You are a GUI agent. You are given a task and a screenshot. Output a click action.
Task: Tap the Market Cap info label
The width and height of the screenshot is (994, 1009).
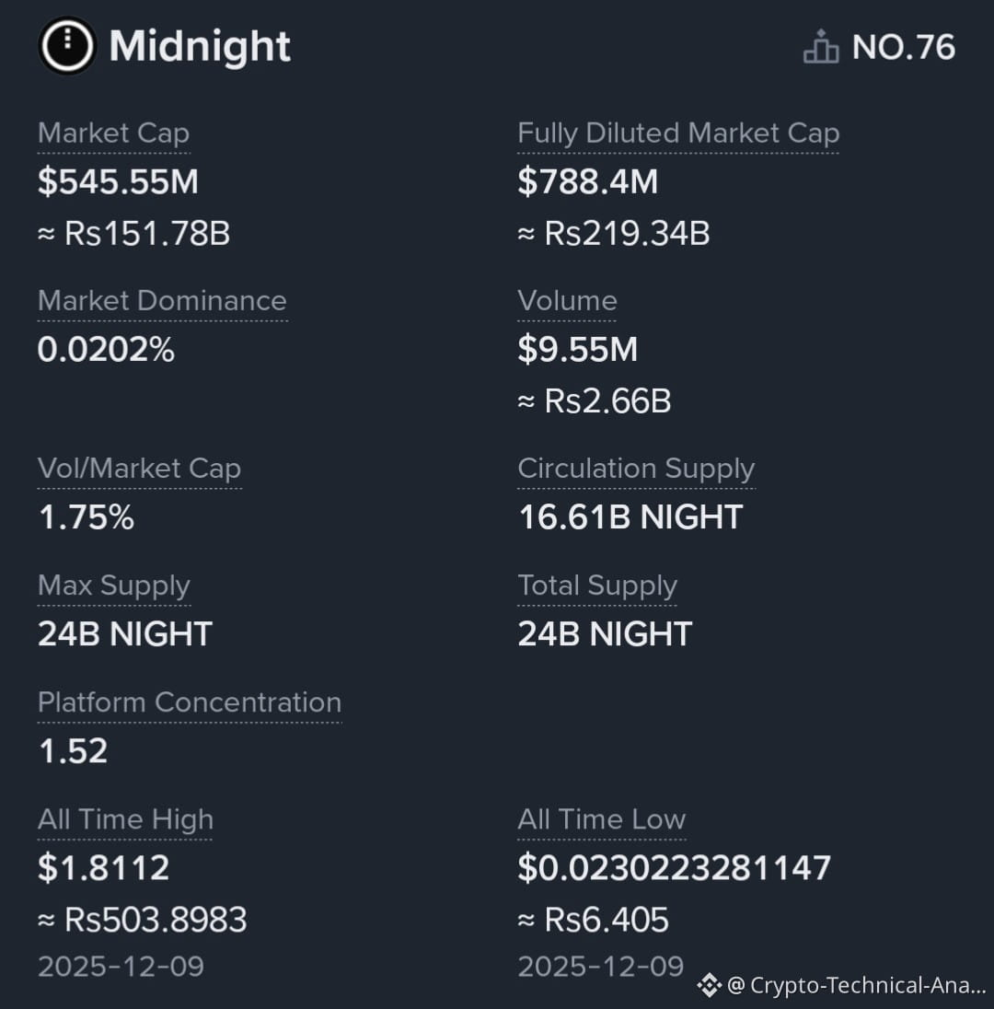tap(113, 133)
